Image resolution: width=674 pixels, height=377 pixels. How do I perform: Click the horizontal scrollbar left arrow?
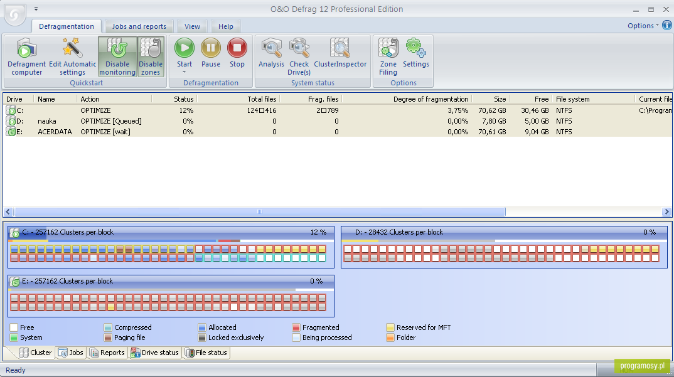point(8,211)
